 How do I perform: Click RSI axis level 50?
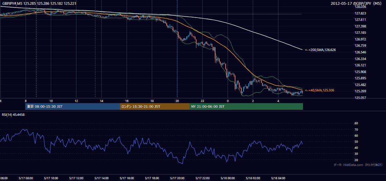[x=356, y=141]
